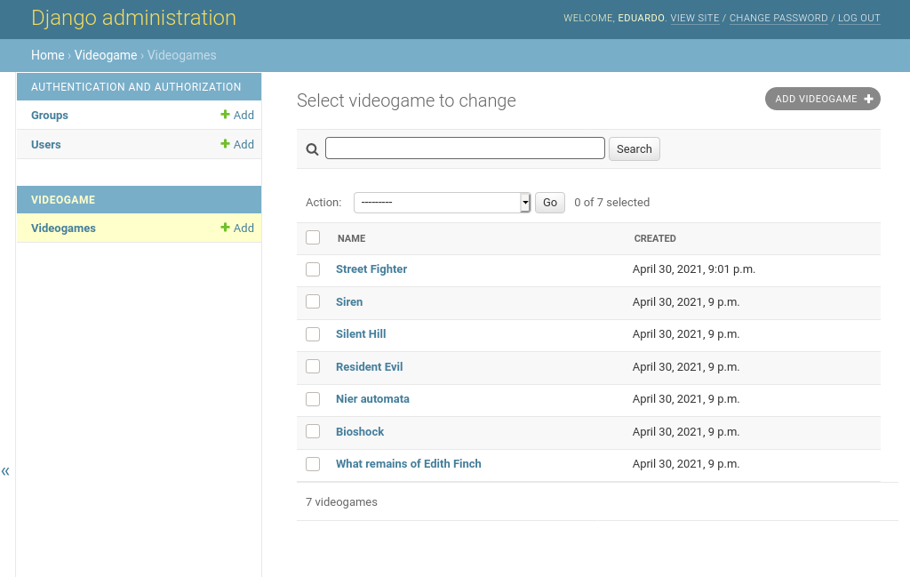
Task: Open the Action dropdown menu
Action: [x=442, y=203]
